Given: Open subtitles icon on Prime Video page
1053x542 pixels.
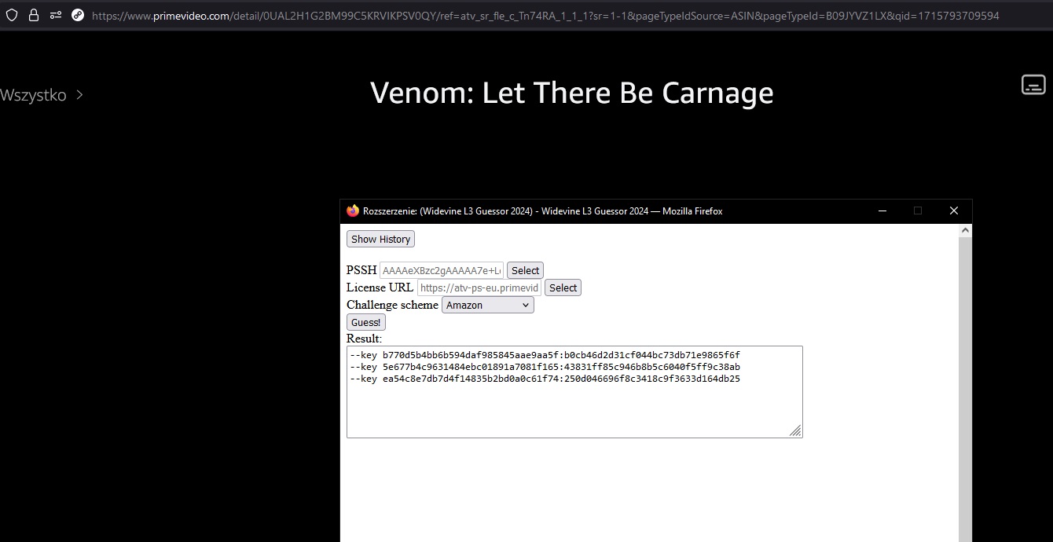Looking at the screenshot, I should click(x=1033, y=84).
